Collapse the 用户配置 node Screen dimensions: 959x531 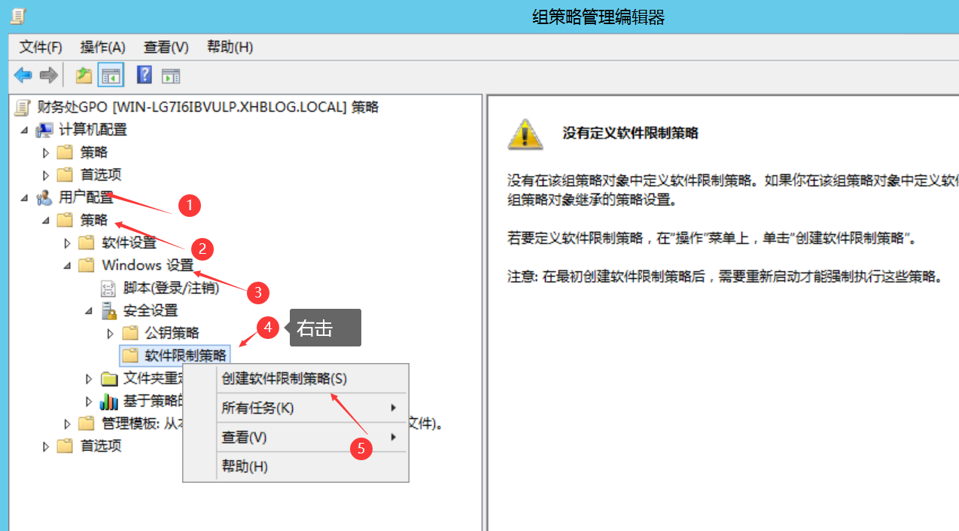coord(25,197)
